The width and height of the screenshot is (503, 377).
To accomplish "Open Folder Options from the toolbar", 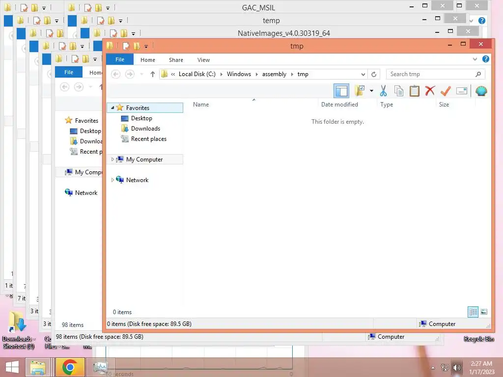I will [360, 91].
